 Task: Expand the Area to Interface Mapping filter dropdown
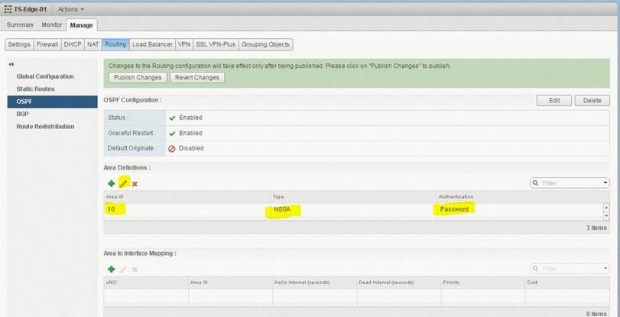coord(605,269)
